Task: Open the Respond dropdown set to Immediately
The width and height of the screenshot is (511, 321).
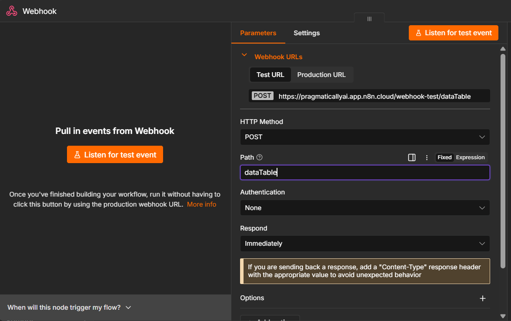Action: (365, 244)
